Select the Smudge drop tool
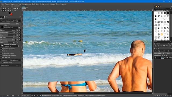The height and width of the screenshot is (97, 172). [6, 11]
